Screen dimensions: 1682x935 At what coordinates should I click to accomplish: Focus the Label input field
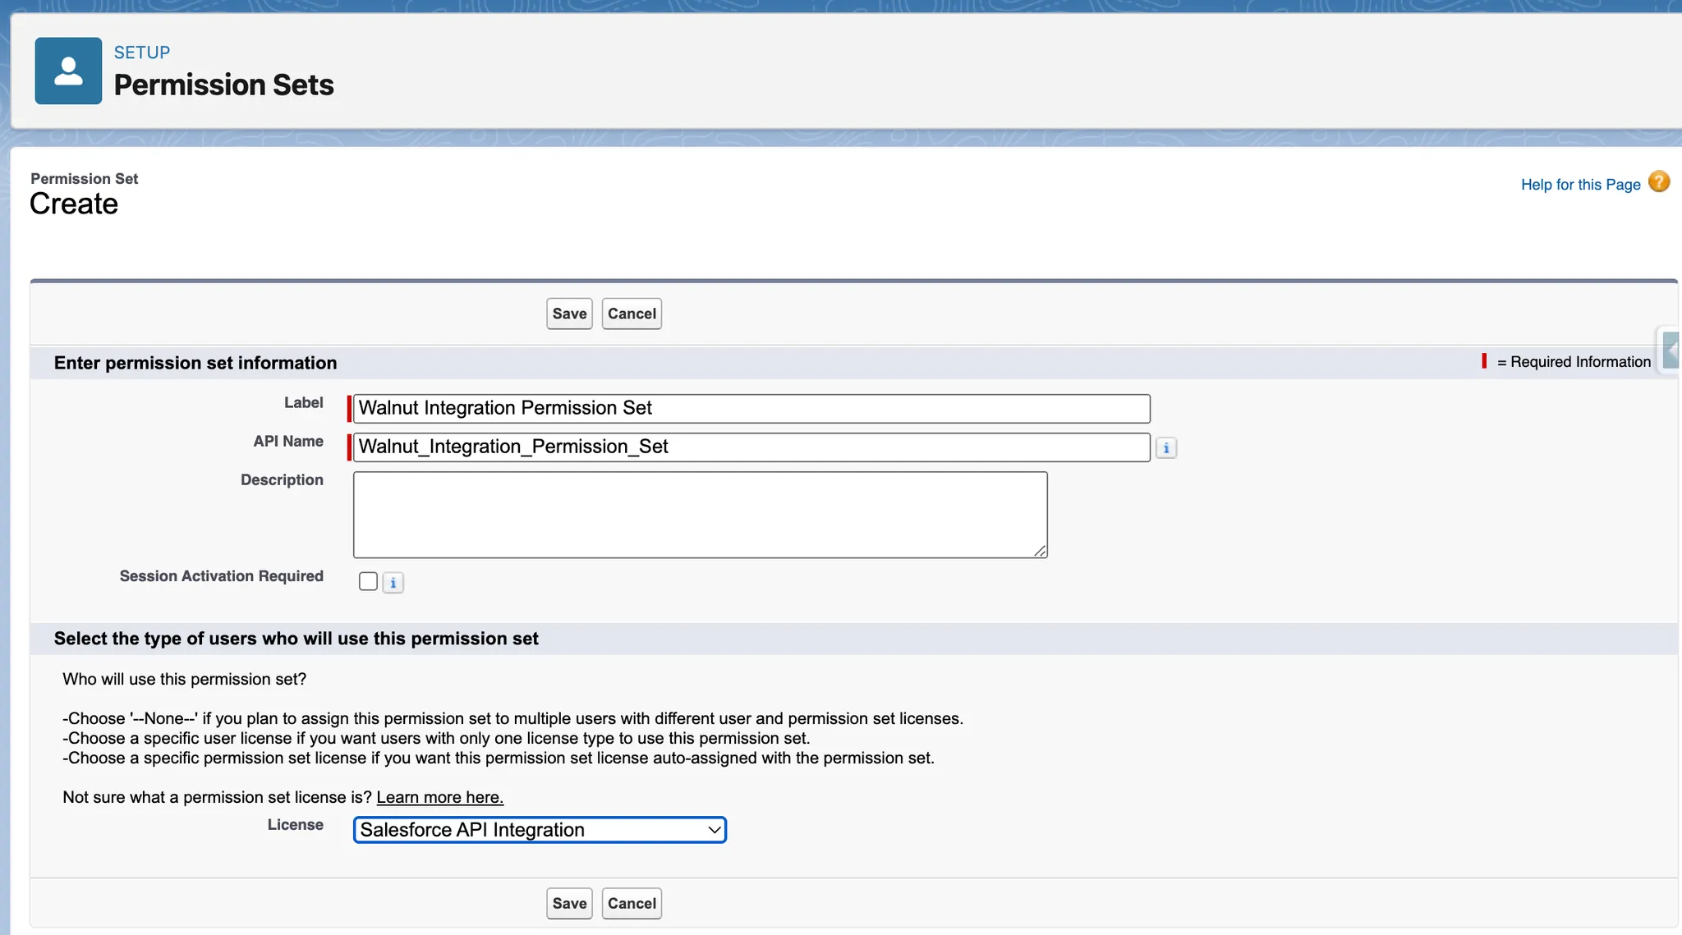(x=751, y=408)
